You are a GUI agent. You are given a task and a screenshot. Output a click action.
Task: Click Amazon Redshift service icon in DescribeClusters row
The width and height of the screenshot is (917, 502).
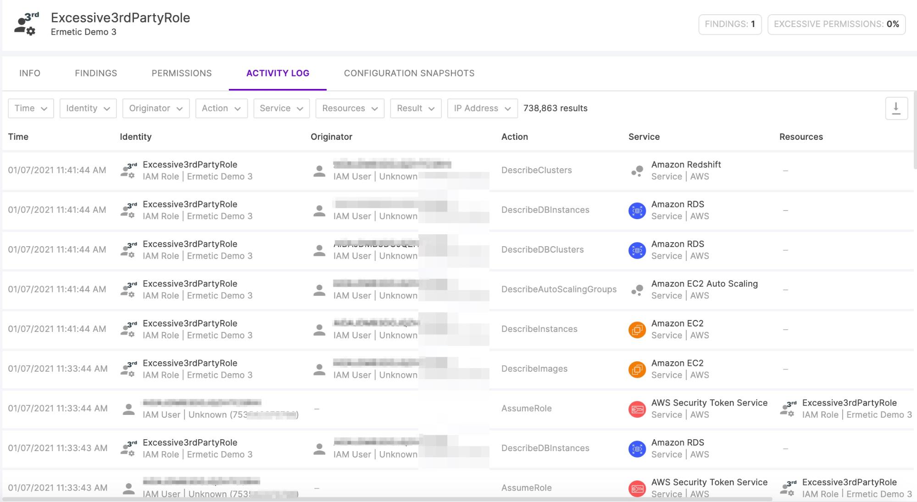pyautogui.click(x=637, y=171)
